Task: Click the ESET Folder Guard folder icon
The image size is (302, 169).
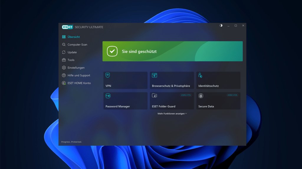Action: pos(155,95)
